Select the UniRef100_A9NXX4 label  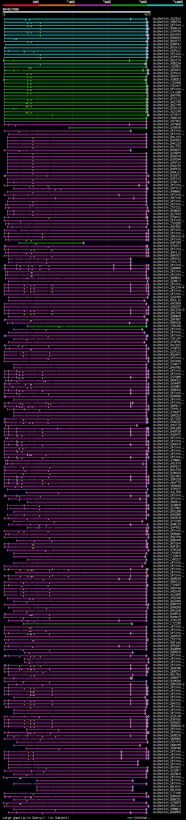tap(167, 118)
